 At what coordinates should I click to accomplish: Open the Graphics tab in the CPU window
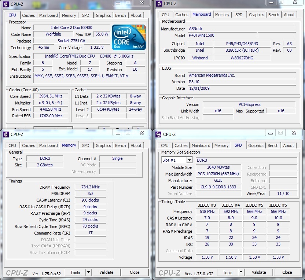tap(103, 15)
